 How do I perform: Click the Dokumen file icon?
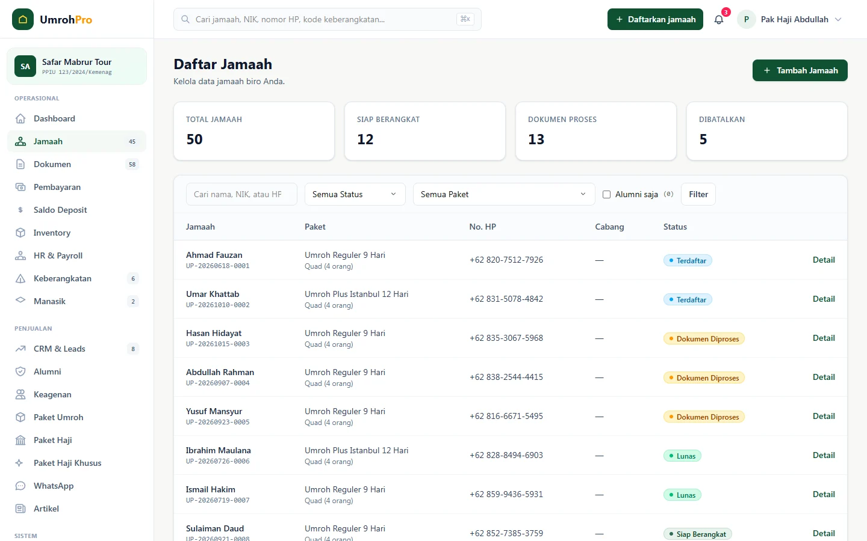(x=20, y=164)
